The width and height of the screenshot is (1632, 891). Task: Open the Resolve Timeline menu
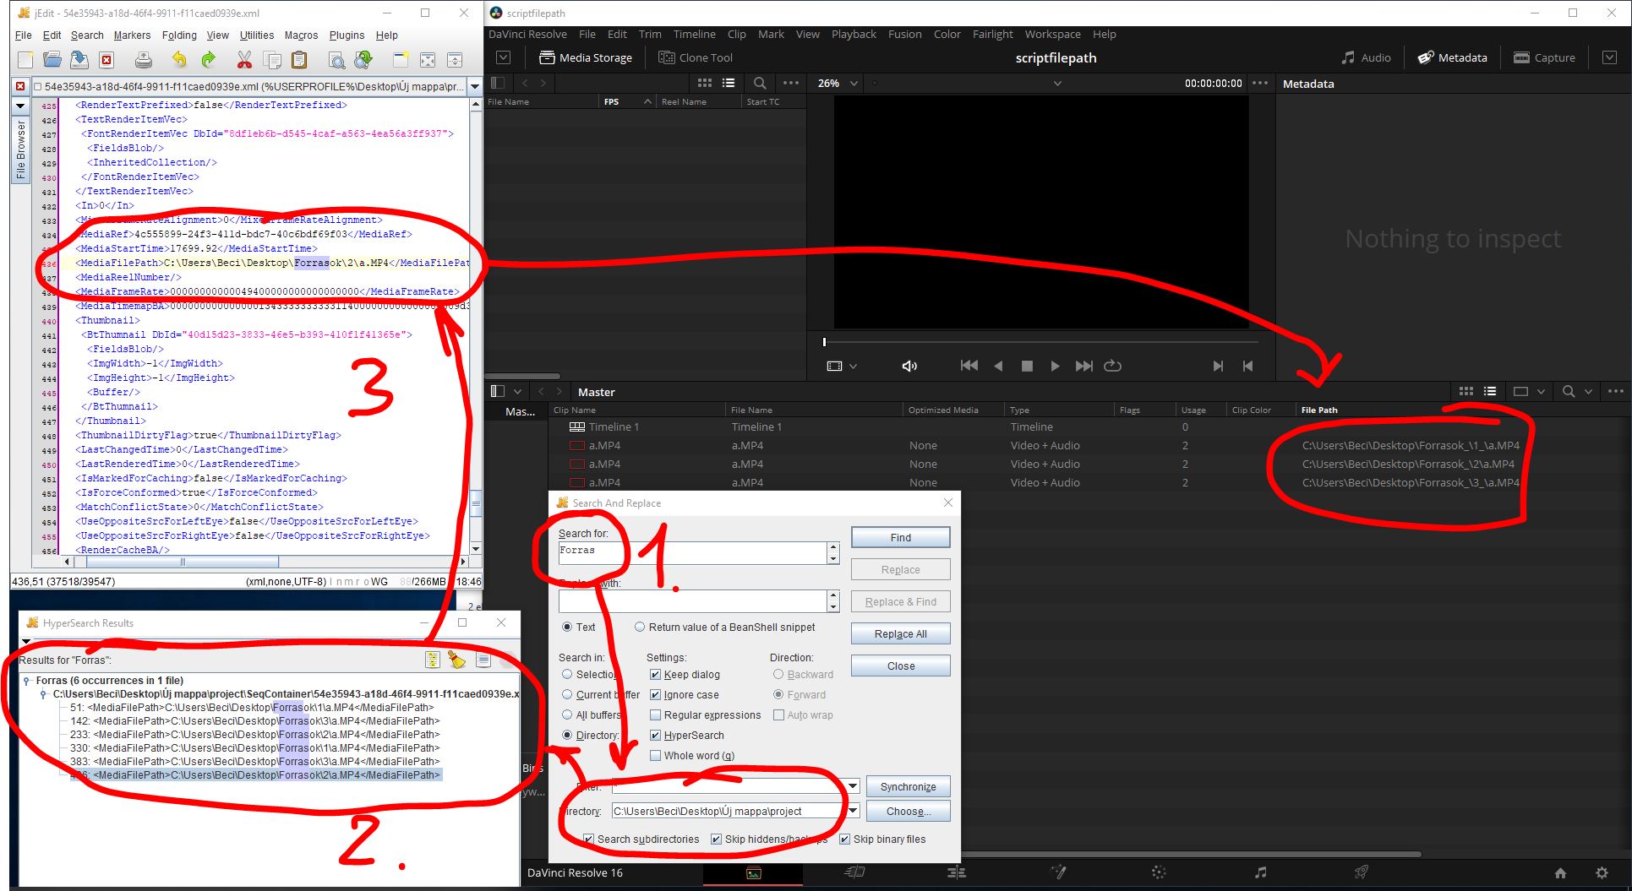(x=694, y=34)
